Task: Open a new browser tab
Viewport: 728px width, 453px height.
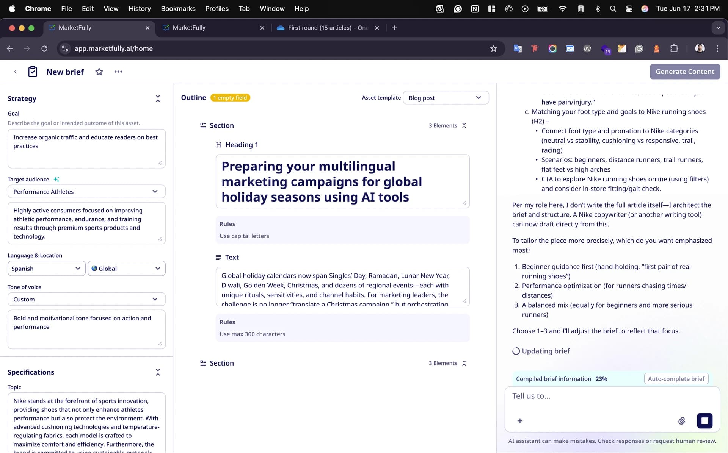Action: (x=394, y=28)
